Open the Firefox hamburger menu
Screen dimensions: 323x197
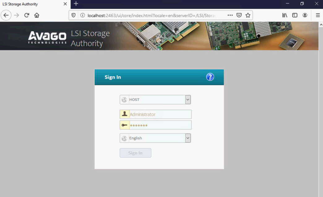(x=318, y=15)
